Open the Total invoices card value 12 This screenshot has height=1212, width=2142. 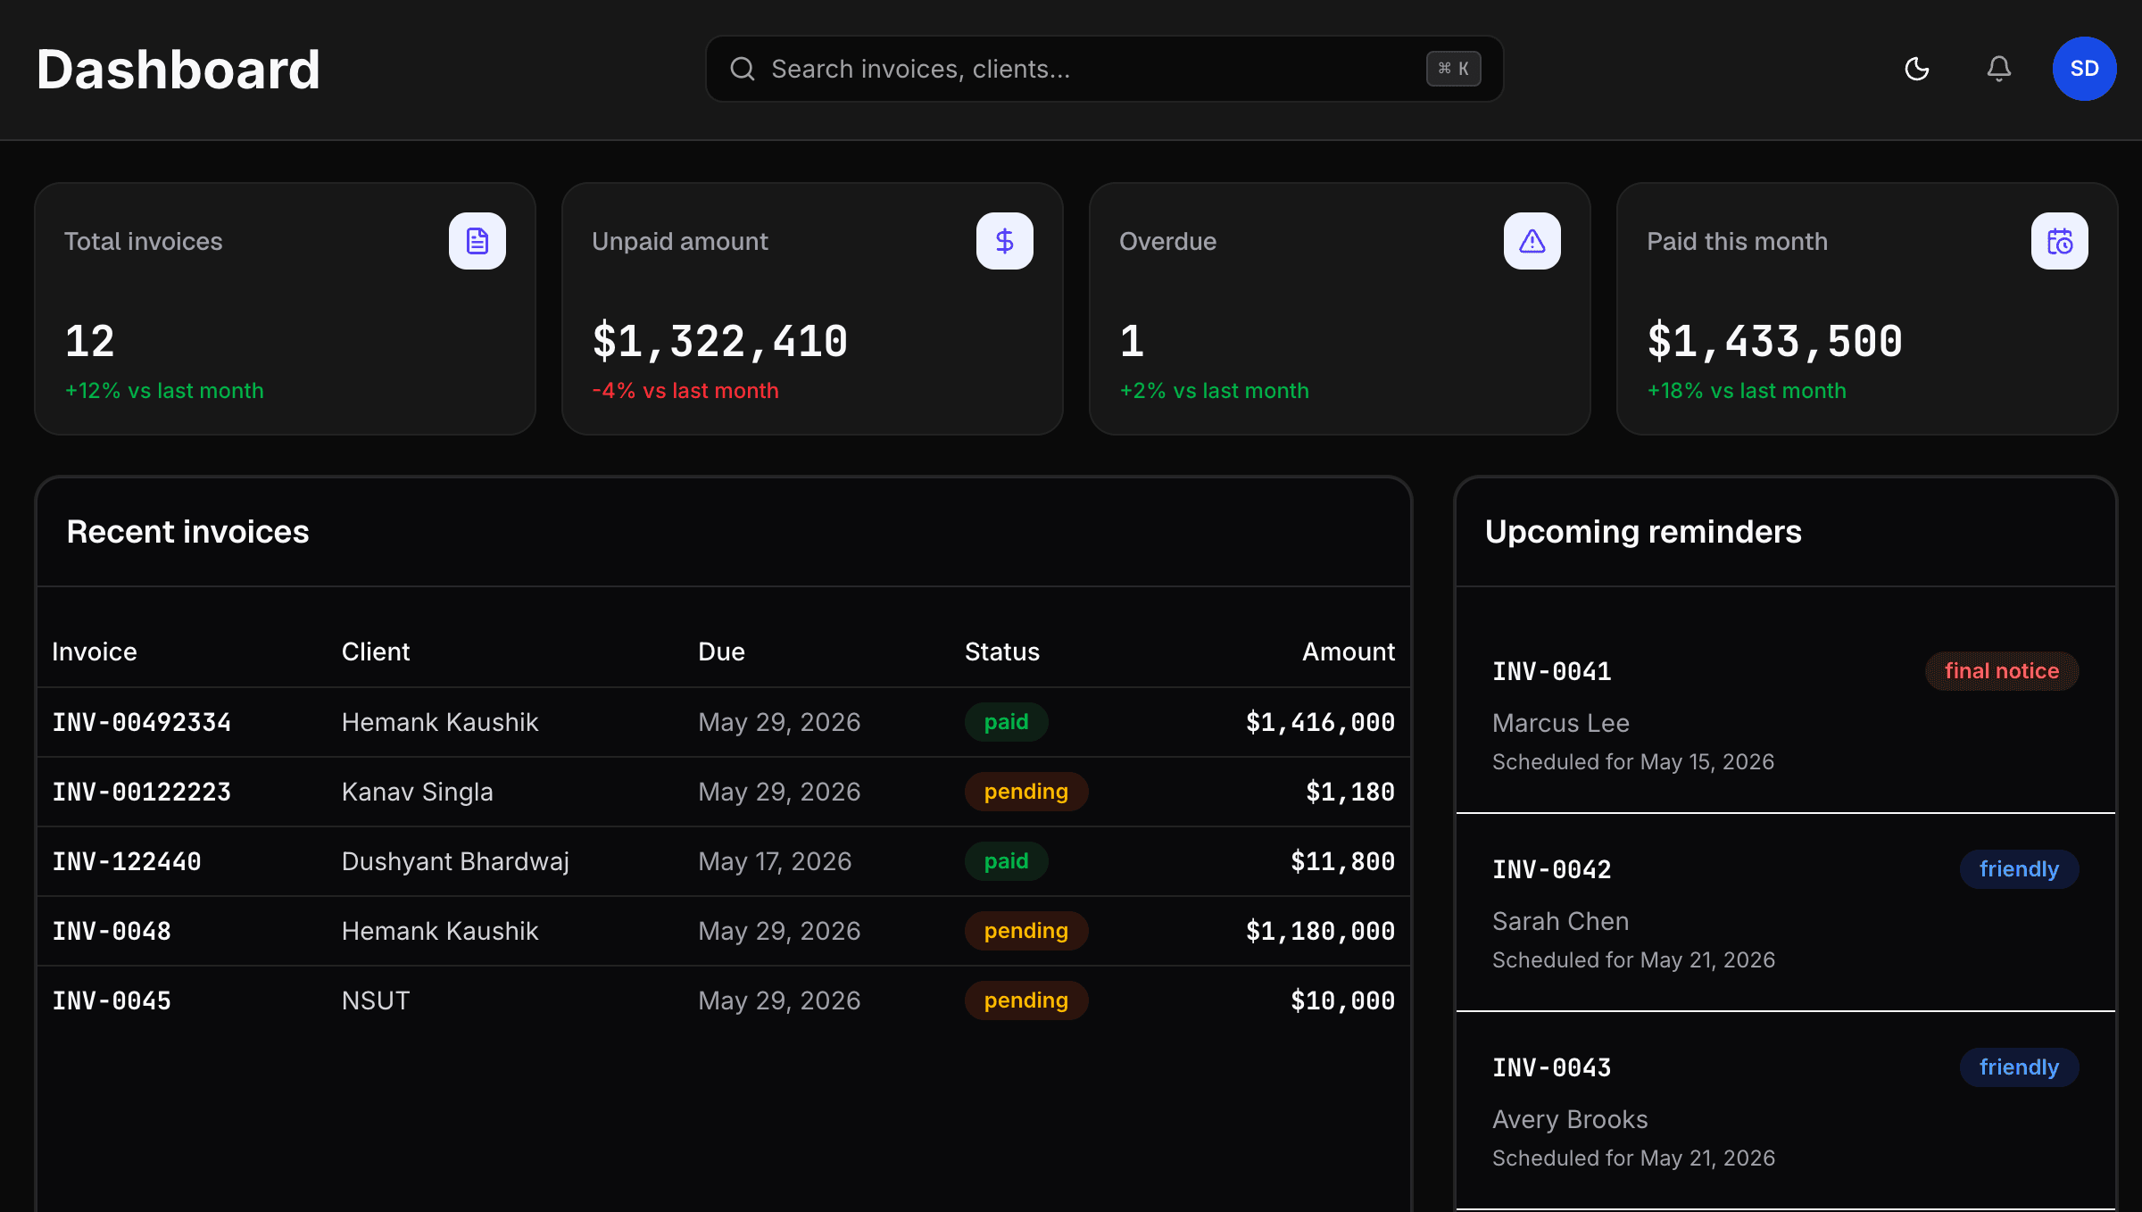(90, 342)
